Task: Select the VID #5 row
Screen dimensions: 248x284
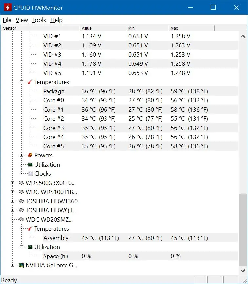Action: pos(141,73)
